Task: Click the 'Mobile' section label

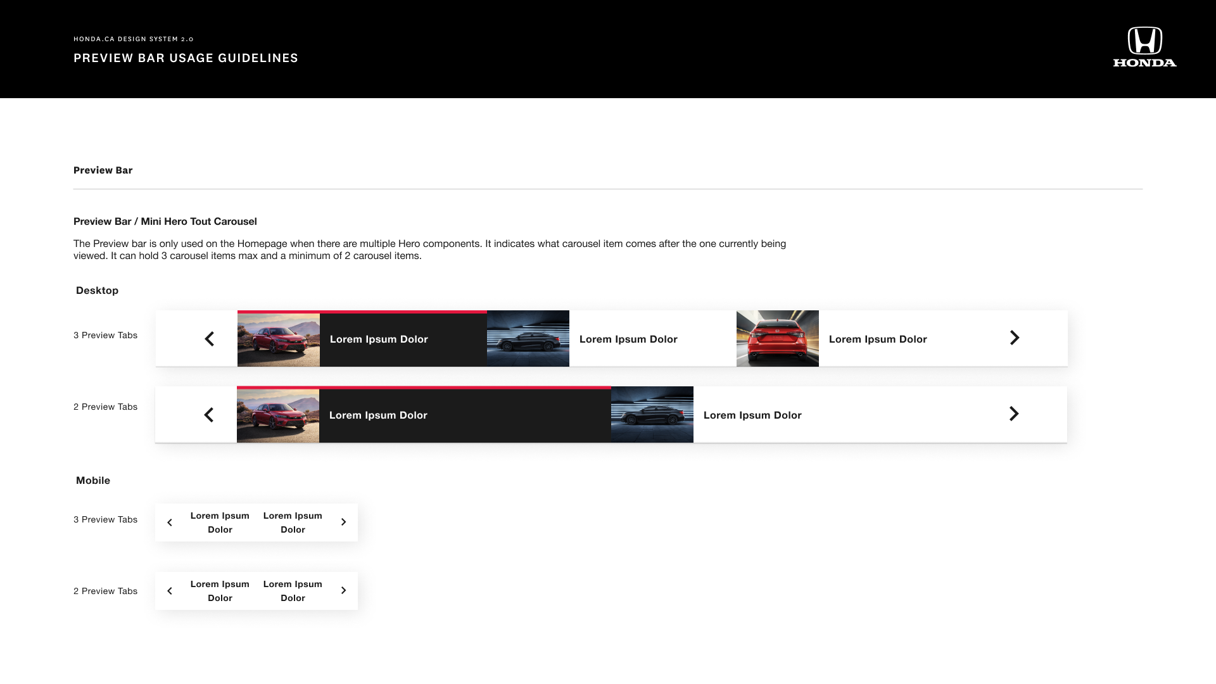Action: (93, 481)
